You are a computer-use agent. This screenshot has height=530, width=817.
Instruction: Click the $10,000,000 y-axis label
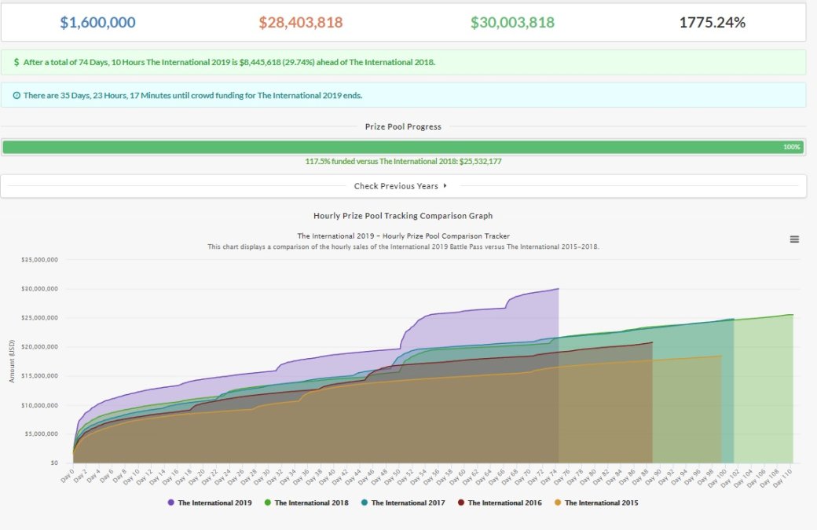(39, 405)
